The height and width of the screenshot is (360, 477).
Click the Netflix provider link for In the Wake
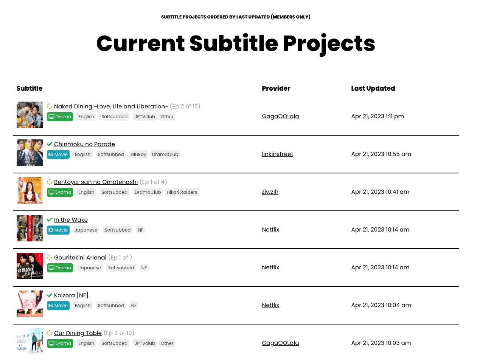270,230
